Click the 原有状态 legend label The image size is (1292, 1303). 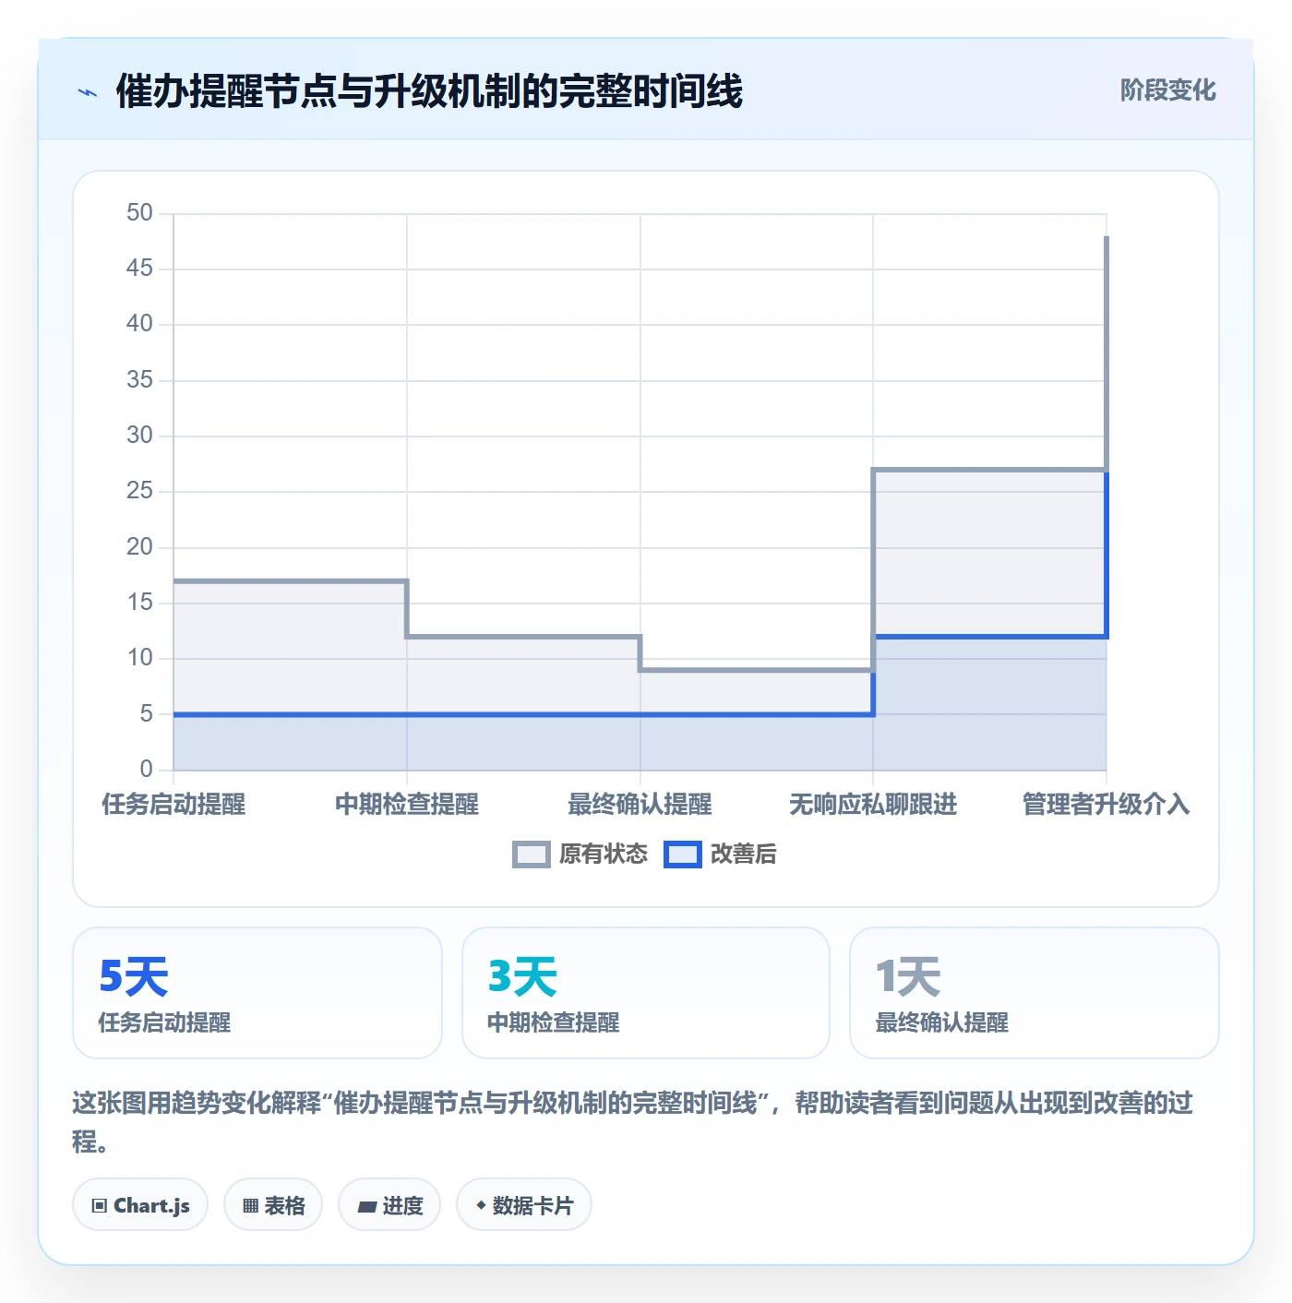604,855
